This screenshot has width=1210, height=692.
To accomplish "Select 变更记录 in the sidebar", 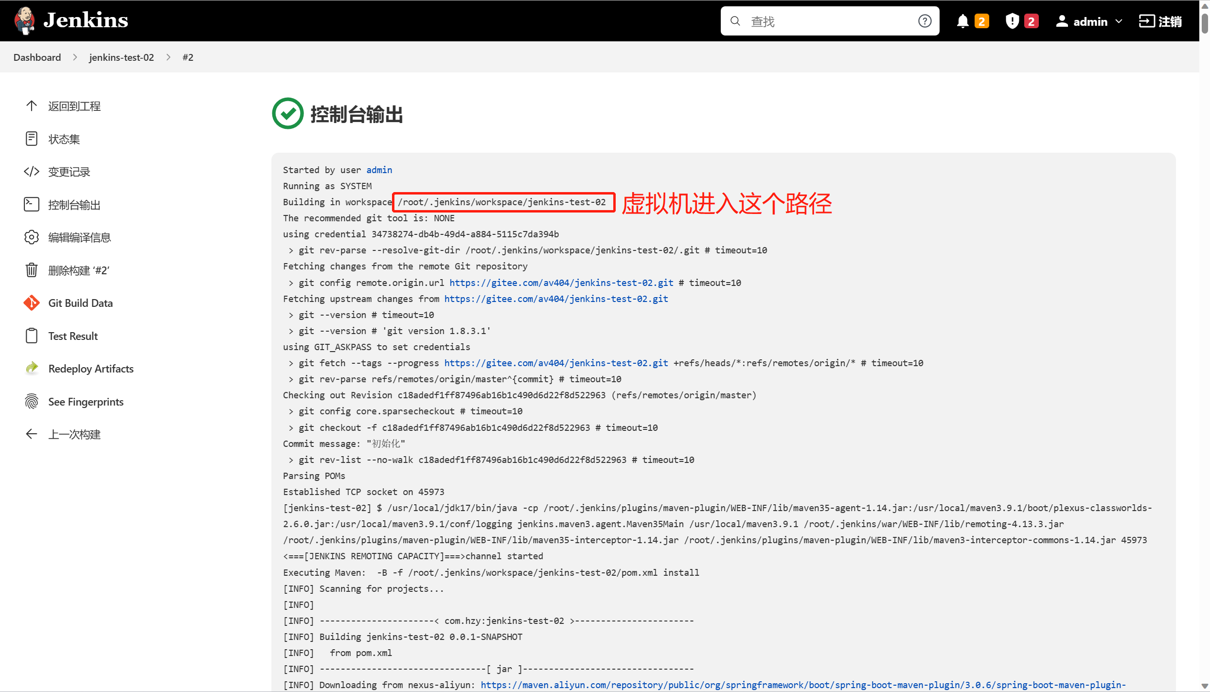I will click(69, 172).
